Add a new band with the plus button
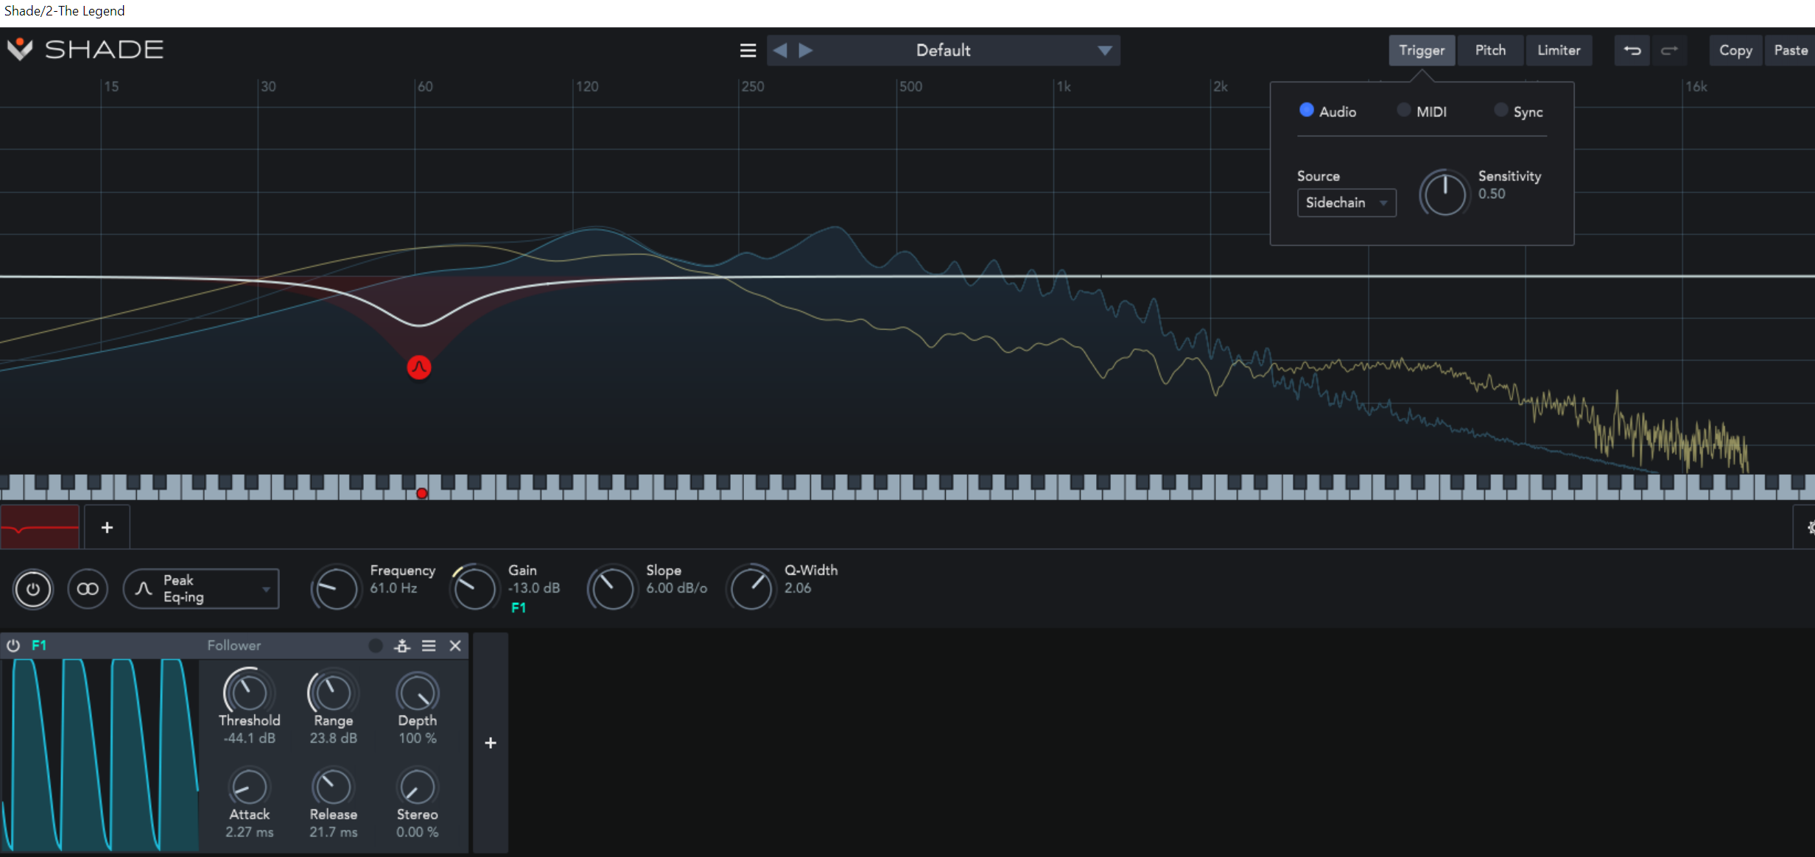 pos(107,527)
